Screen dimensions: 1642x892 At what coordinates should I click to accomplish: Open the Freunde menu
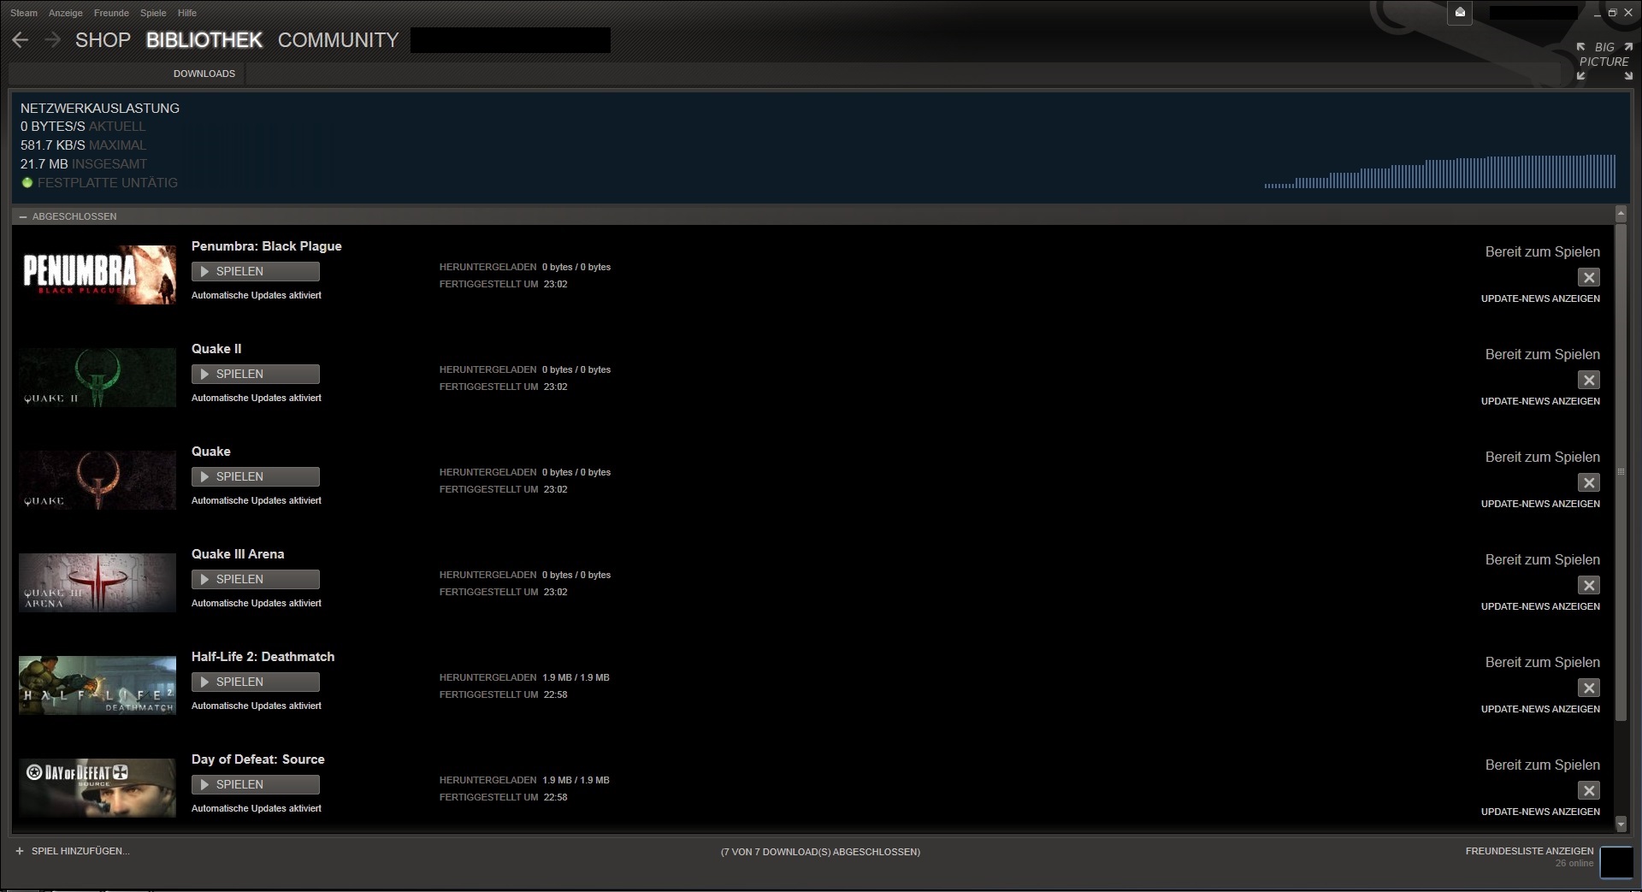(111, 13)
